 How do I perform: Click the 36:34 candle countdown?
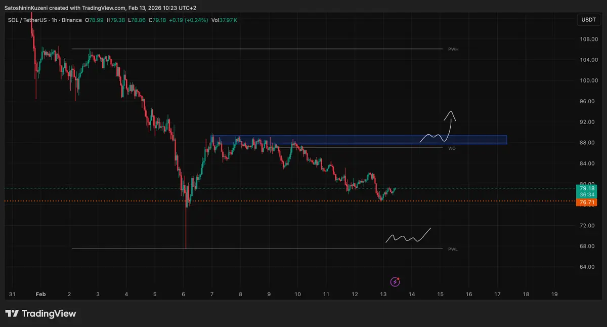pyautogui.click(x=587, y=195)
